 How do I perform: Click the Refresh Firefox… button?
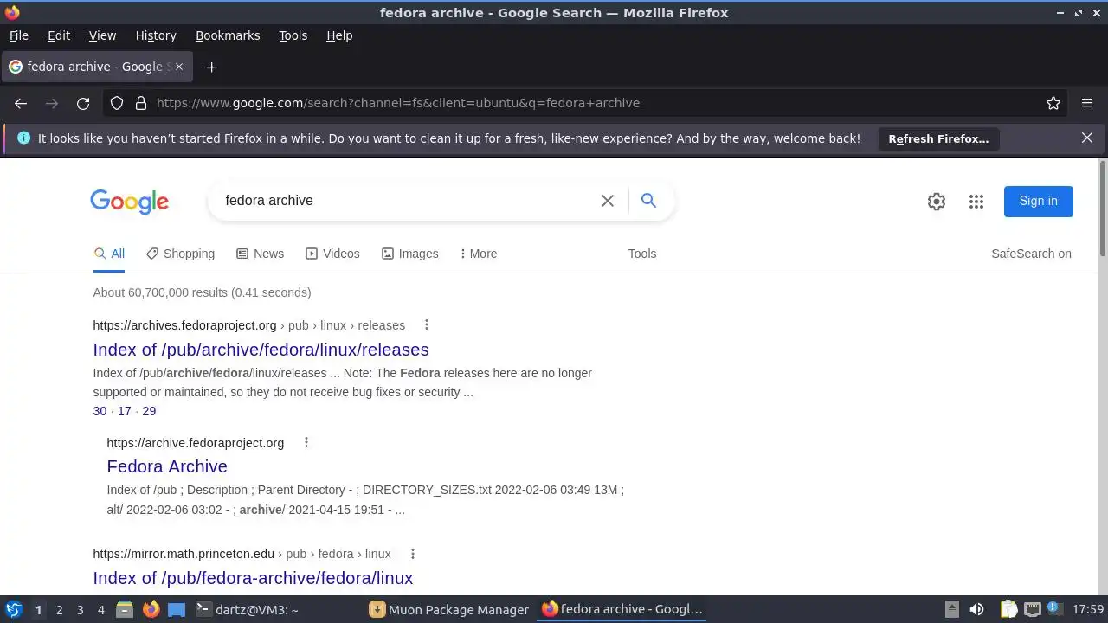click(938, 138)
